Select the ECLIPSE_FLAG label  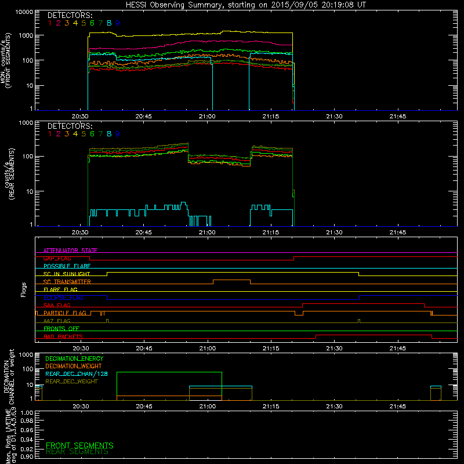coord(63,298)
